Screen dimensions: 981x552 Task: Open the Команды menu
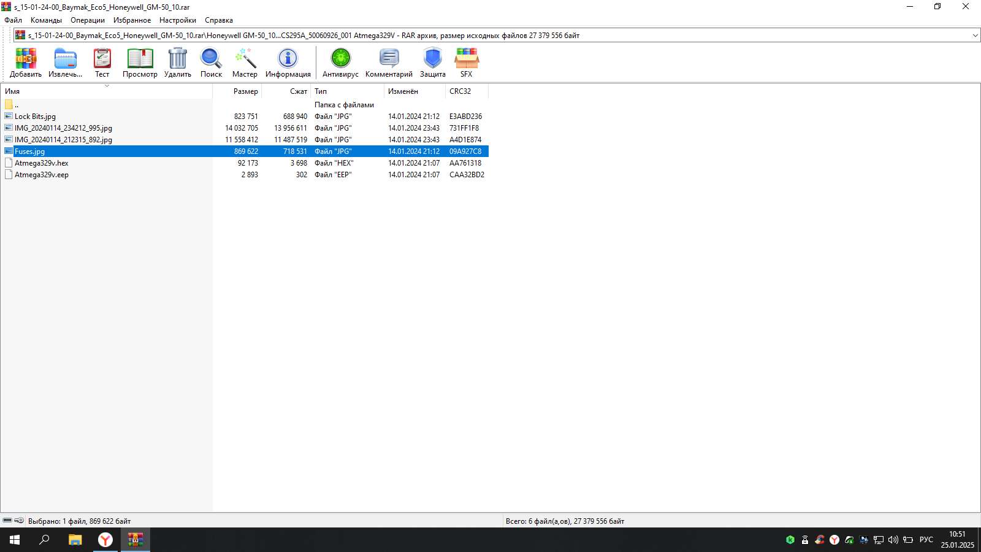pyautogui.click(x=47, y=20)
